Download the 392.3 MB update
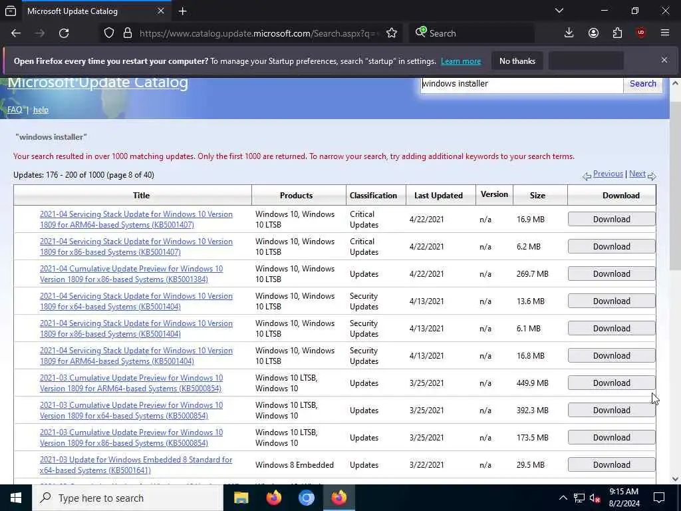 tap(612, 410)
